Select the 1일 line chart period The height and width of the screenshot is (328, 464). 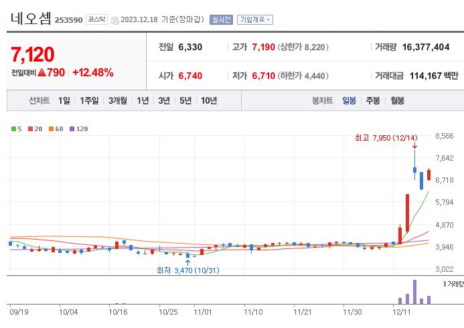[64, 101]
